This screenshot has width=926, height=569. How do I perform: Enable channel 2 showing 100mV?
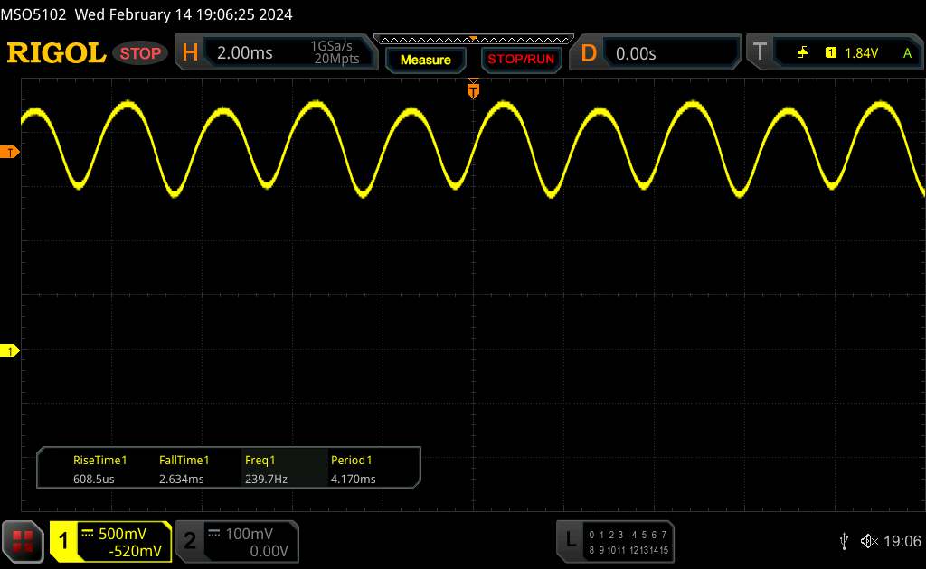235,541
